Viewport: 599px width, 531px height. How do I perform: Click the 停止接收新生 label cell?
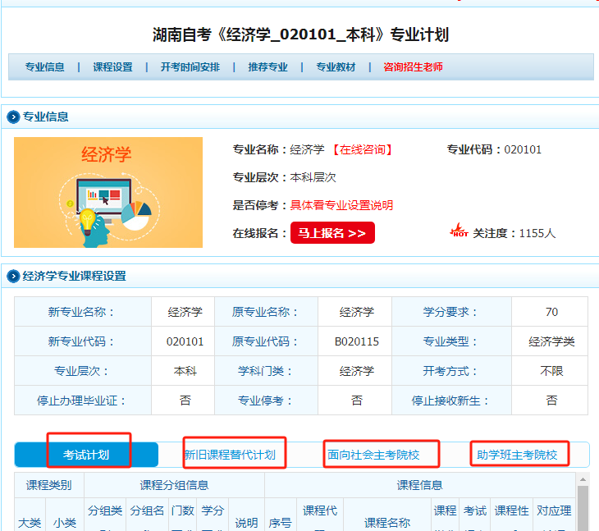pos(452,401)
